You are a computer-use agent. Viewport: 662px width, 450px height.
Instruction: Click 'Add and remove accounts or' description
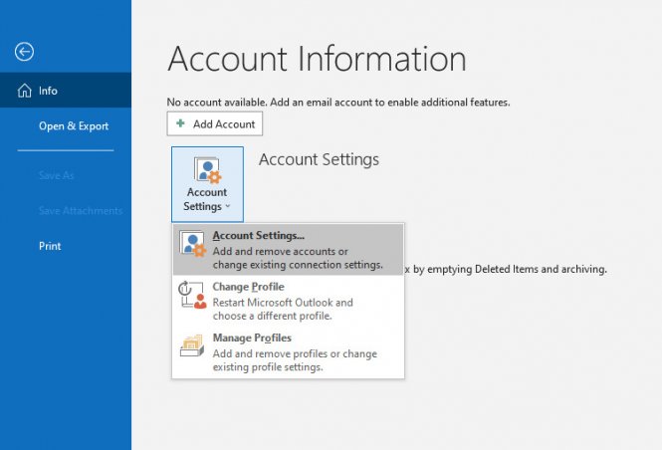(281, 251)
